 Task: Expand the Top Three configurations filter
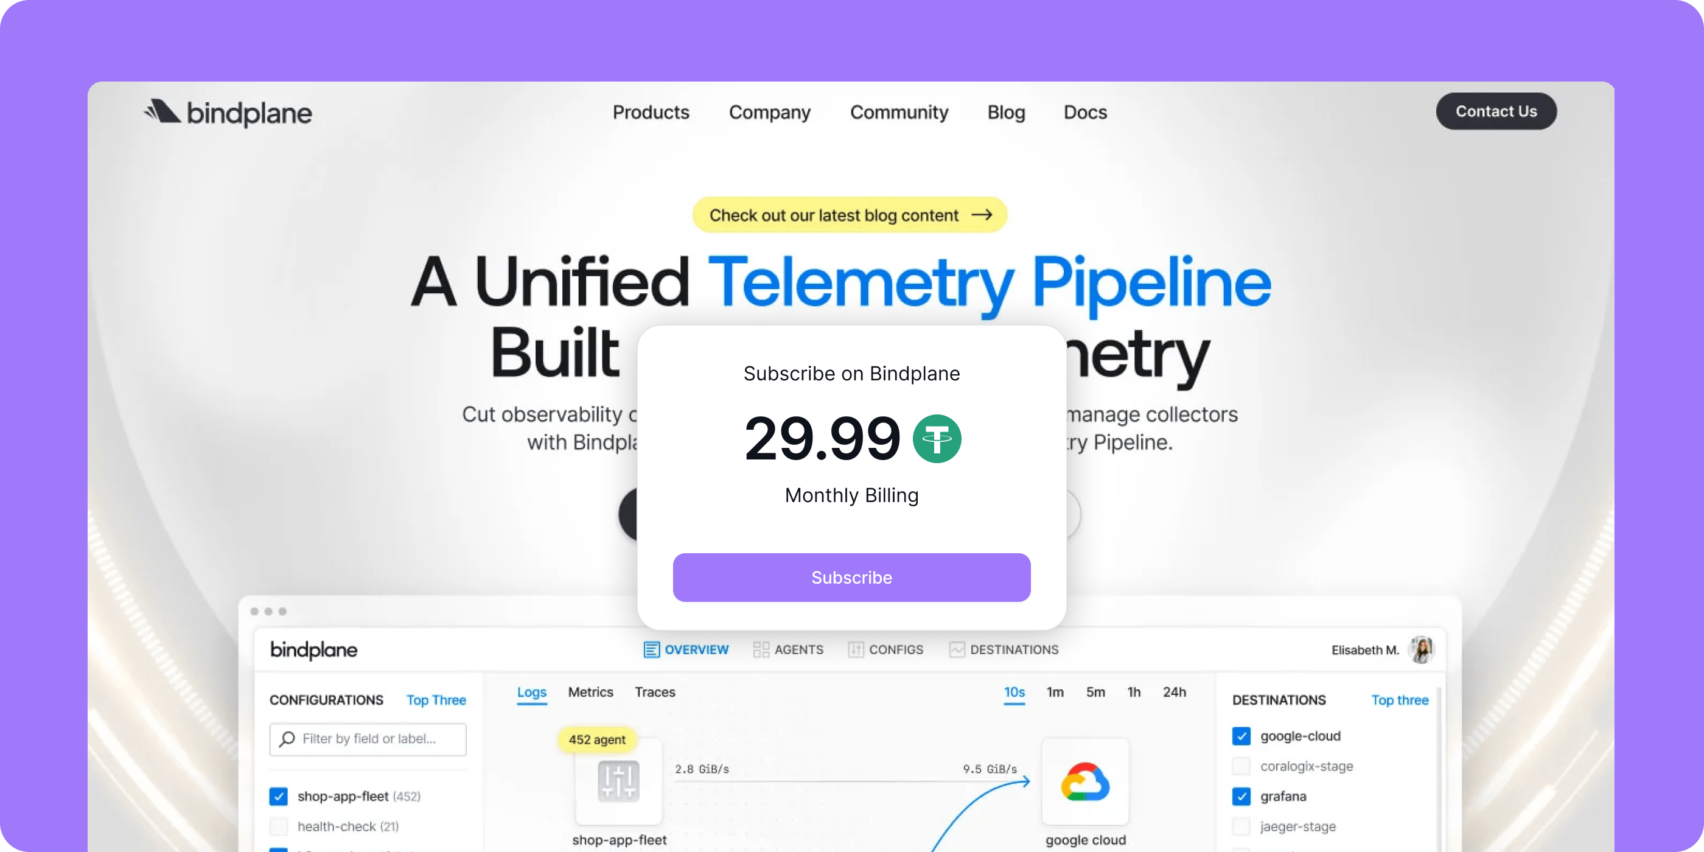436,700
